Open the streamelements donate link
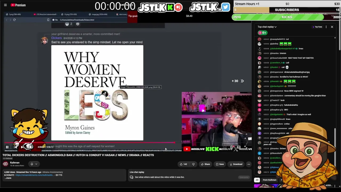The height and width of the screenshot is (192, 341). [35, 175]
